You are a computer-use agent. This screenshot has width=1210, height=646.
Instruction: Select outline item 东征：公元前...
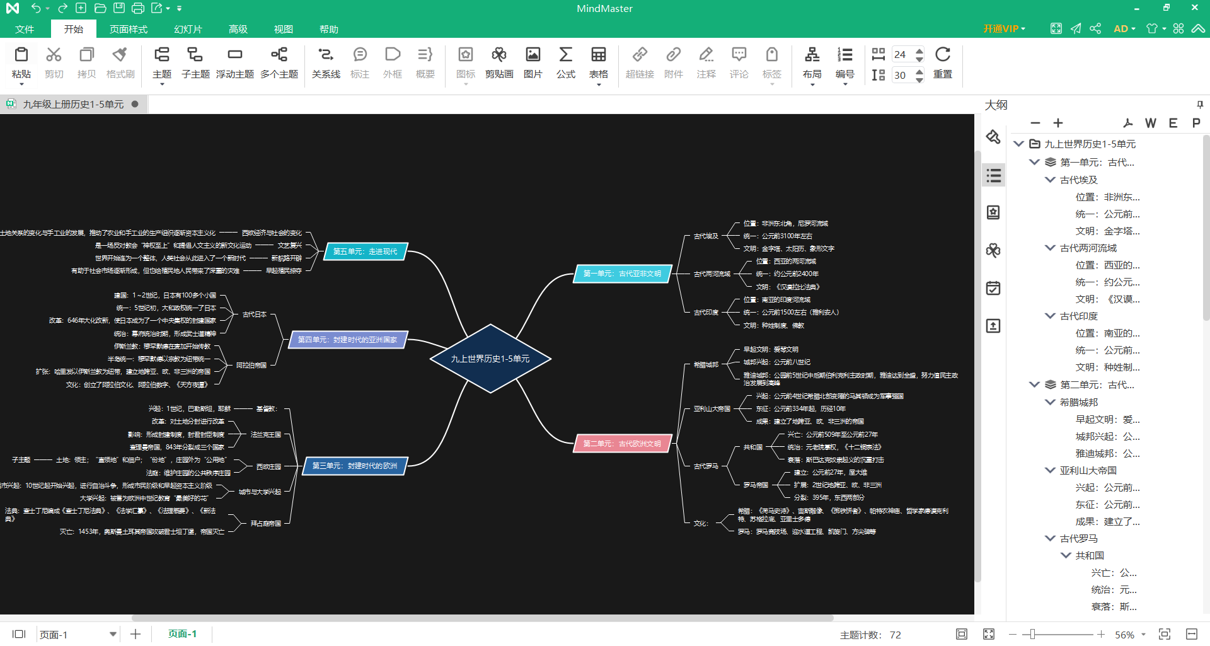(x=1107, y=504)
